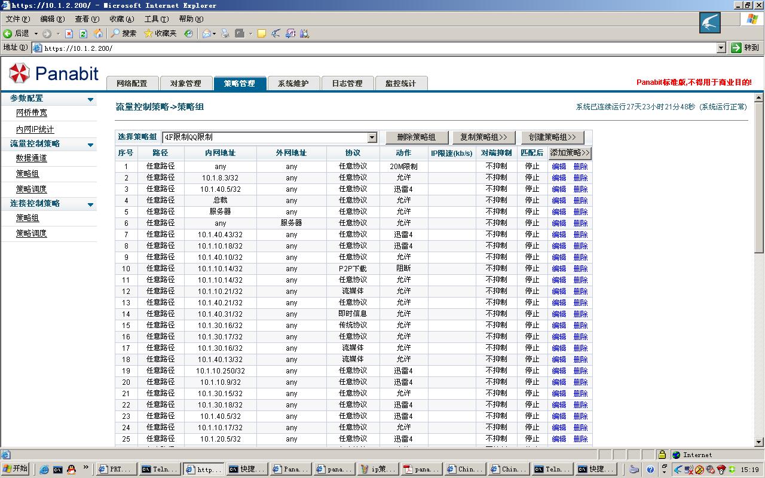Open the 帮助(H) menu
Viewport: 765px width, 478px height.
[191, 19]
